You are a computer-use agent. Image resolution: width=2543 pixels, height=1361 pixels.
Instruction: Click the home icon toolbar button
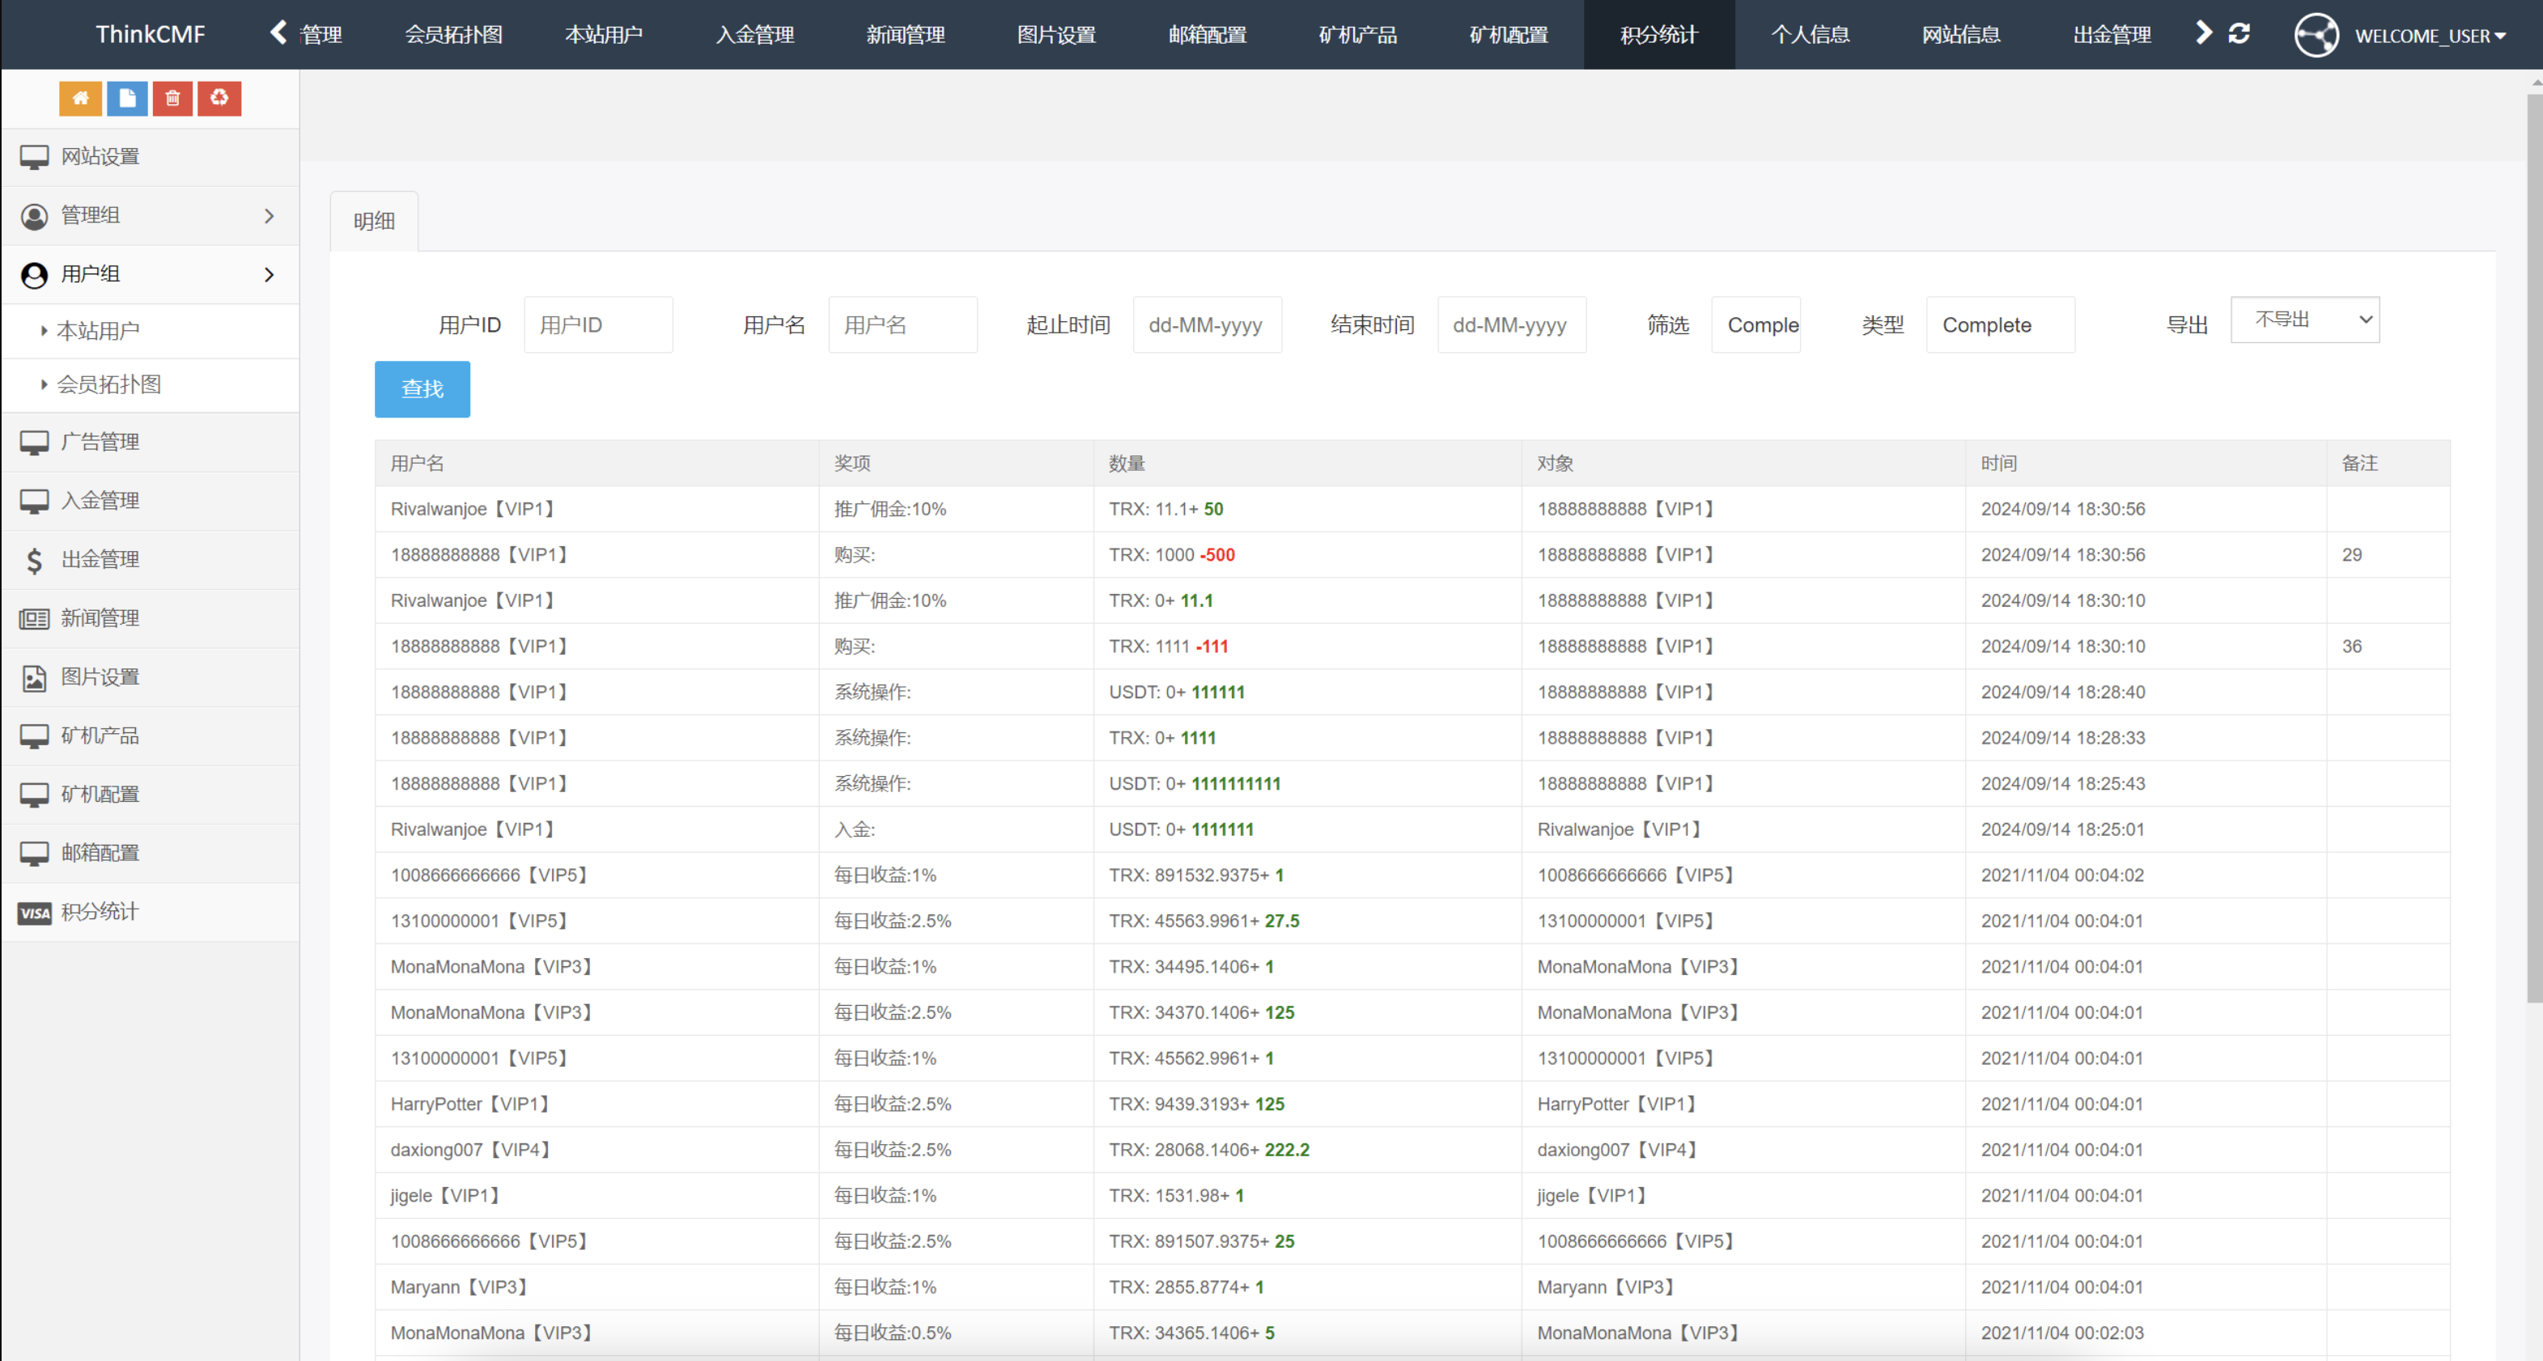click(x=81, y=98)
